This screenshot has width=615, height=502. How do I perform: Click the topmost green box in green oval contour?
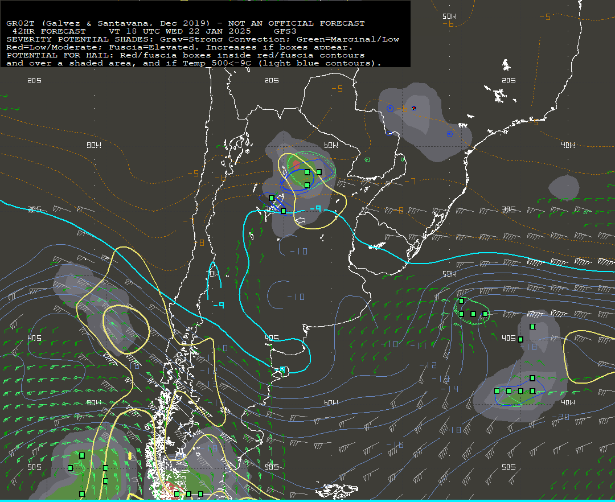click(x=462, y=301)
